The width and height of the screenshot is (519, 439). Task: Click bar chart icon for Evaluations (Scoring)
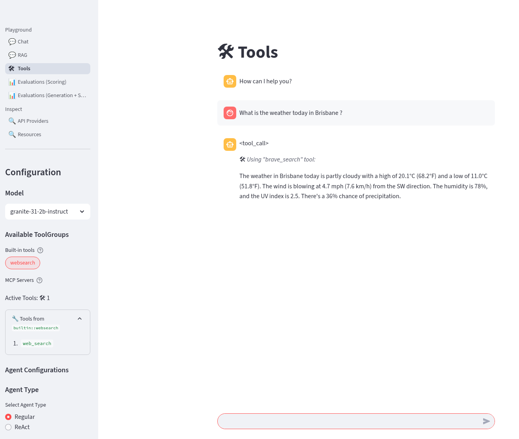pos(12,82)
